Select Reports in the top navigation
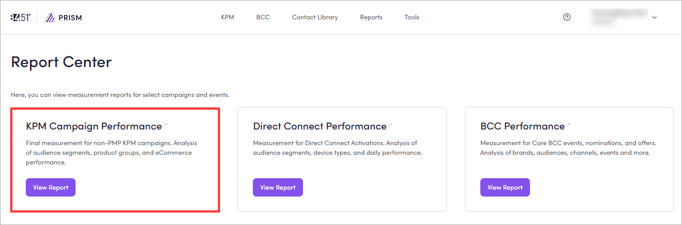682x225 pixels. [x=371, y=17]
